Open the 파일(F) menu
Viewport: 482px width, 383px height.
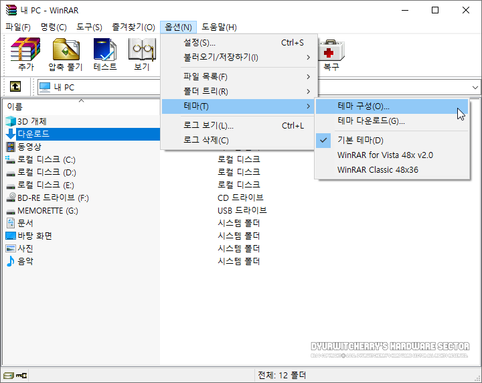point(18,27)
